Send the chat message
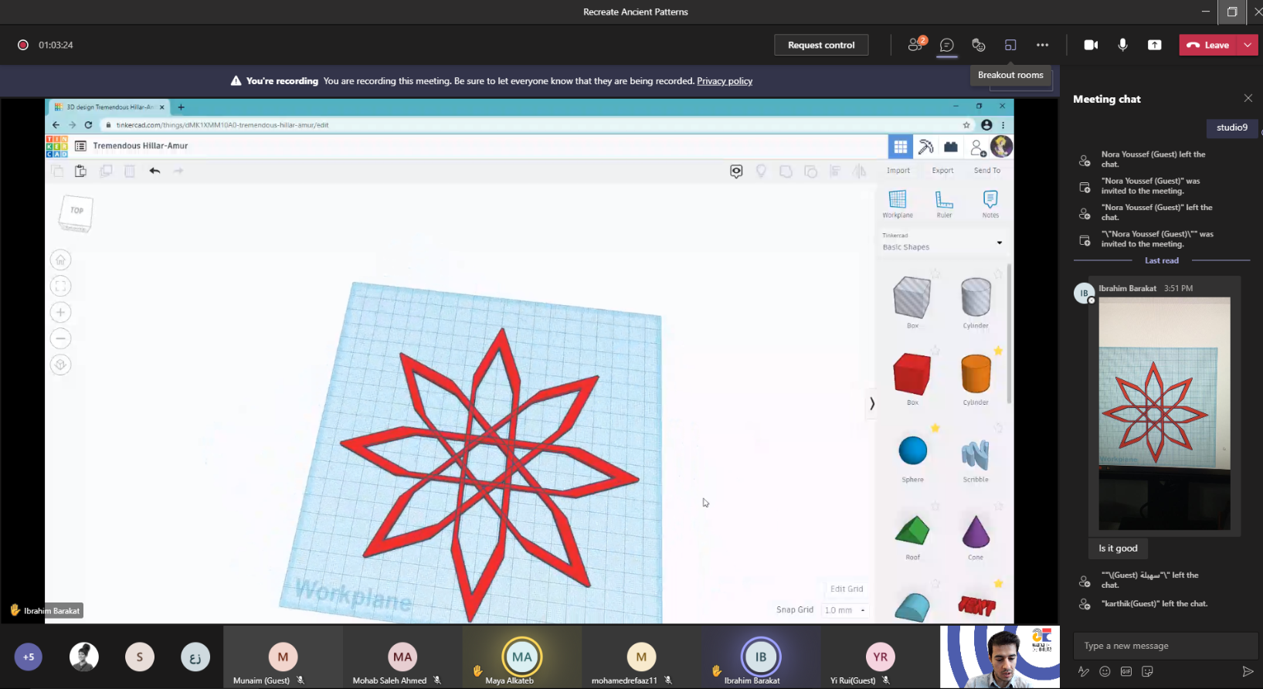The width and height of the screenshot is (1263, 689). click(x=1247, y=671)
